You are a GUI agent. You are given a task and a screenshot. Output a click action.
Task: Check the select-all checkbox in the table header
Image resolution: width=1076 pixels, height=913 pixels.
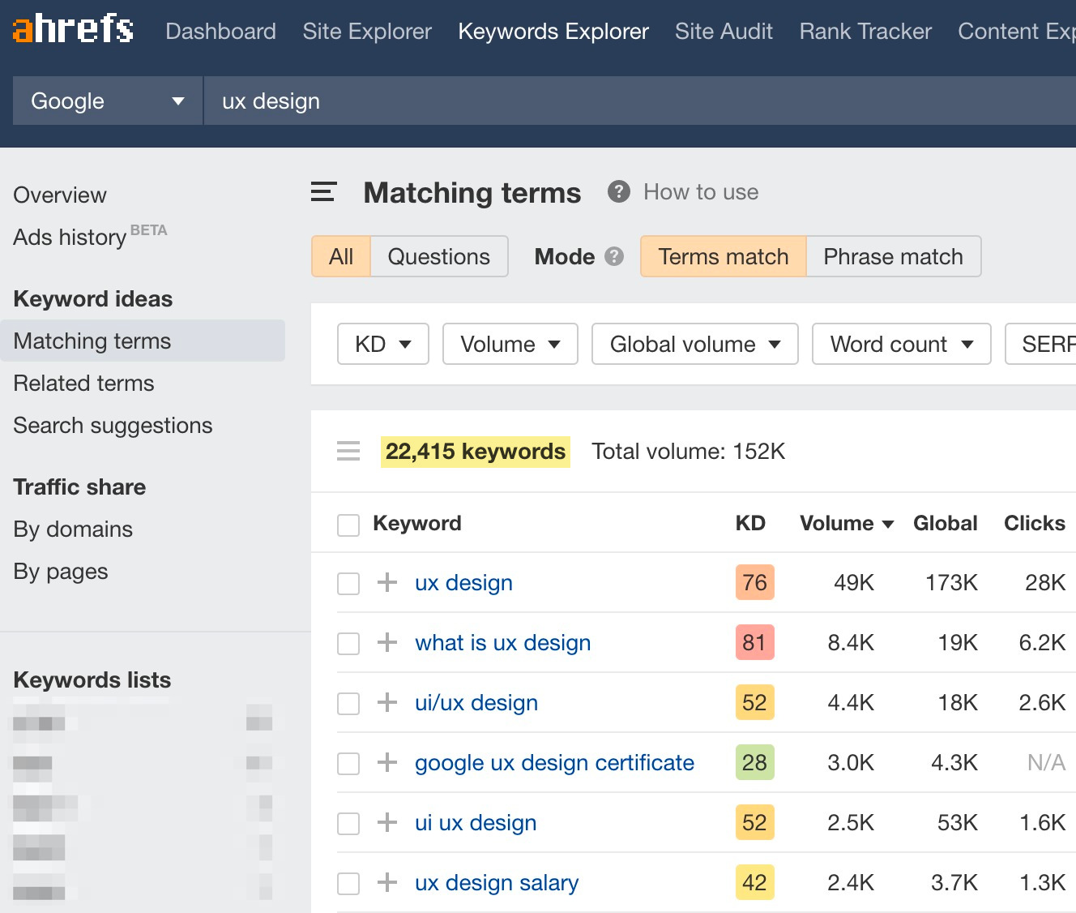348,525
